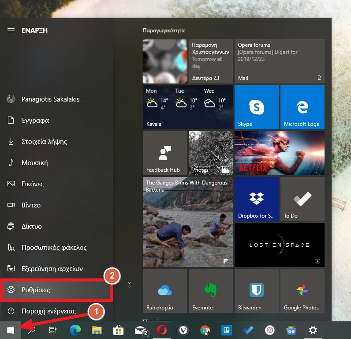Click the Opera icon in the taskbar
Image resolution: width=351 pixels, height=339 pixels.
tap(162, 330)
